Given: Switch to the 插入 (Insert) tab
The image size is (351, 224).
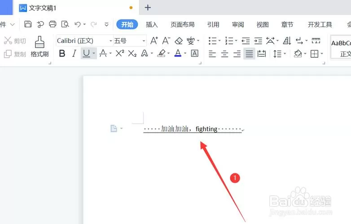Looking at the screenshot, I should pos(152,24).
